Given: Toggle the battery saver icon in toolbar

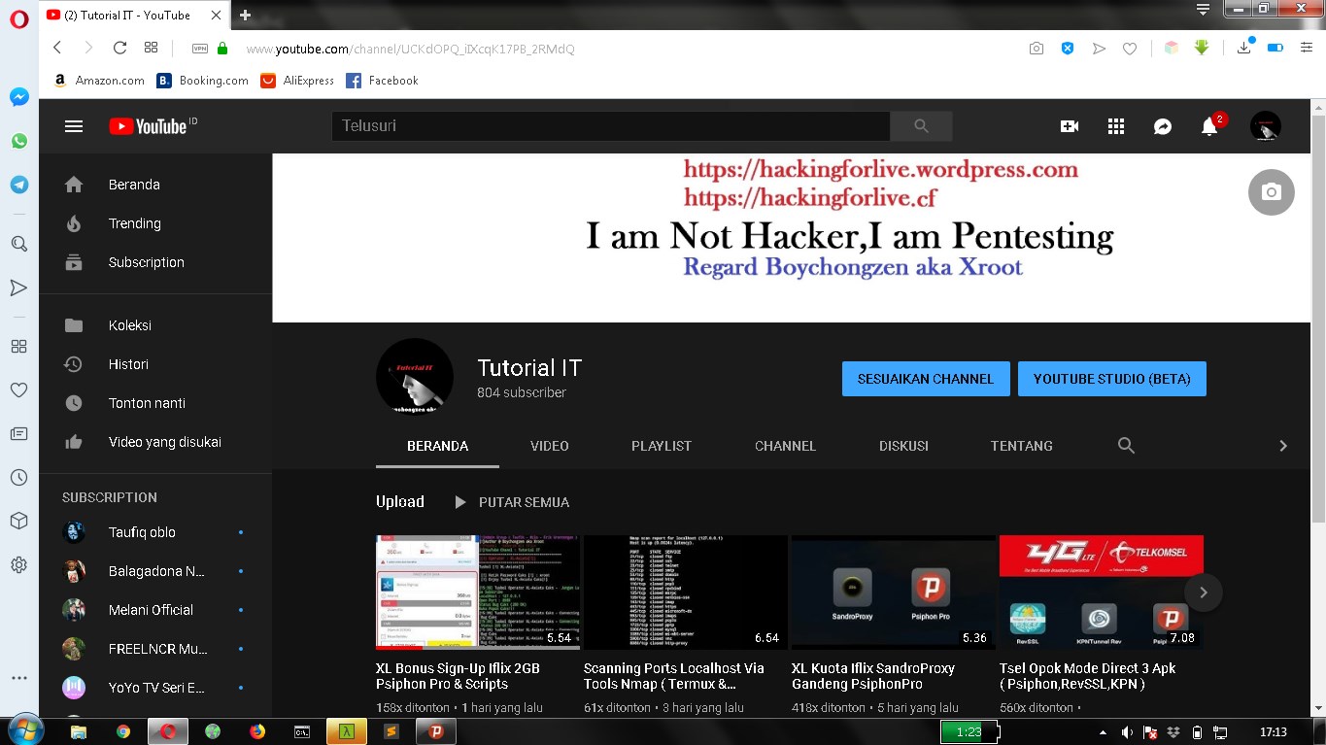Looking at the screenshot, I should [x=1275, y=48].
